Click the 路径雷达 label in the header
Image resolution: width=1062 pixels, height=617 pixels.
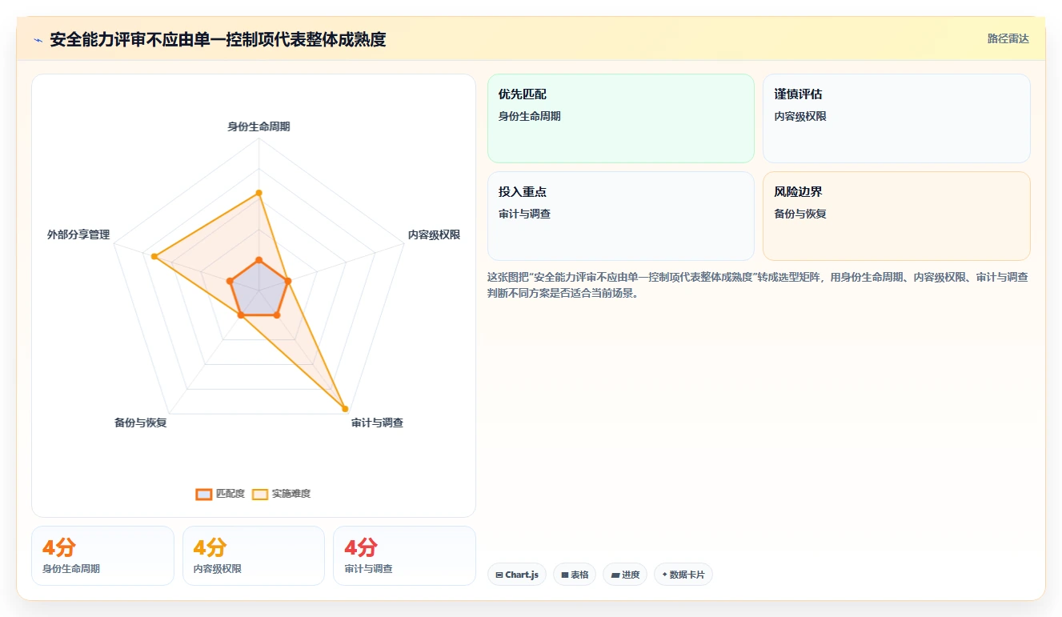(1008, 38)
